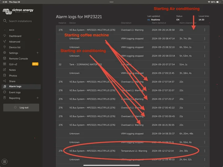This screenshot has height=167, width=223.
Task: Open the Notes page
Action: 12,70
